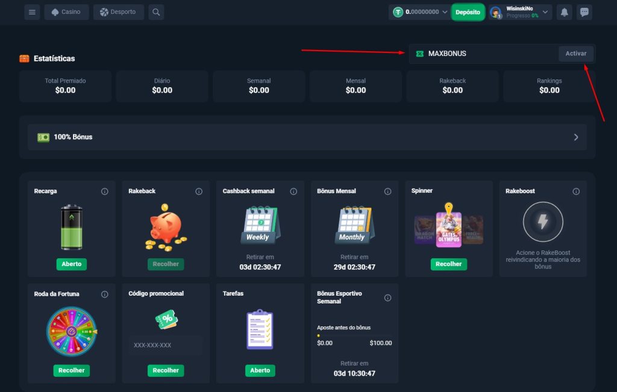
Task: Open the chat bubble icon
Action: (584, 12)
